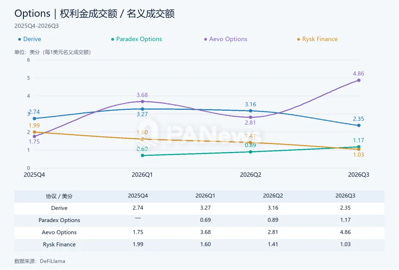Screen dimensions: 399x270
Task: Select the Rysk Finance 2025Q4 data point at 1.99
Action: tap(35, 132)
